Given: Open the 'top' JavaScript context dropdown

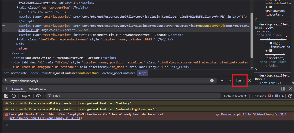Looking at the screenshot, I should pyautogui.click(x=26, y=96).
